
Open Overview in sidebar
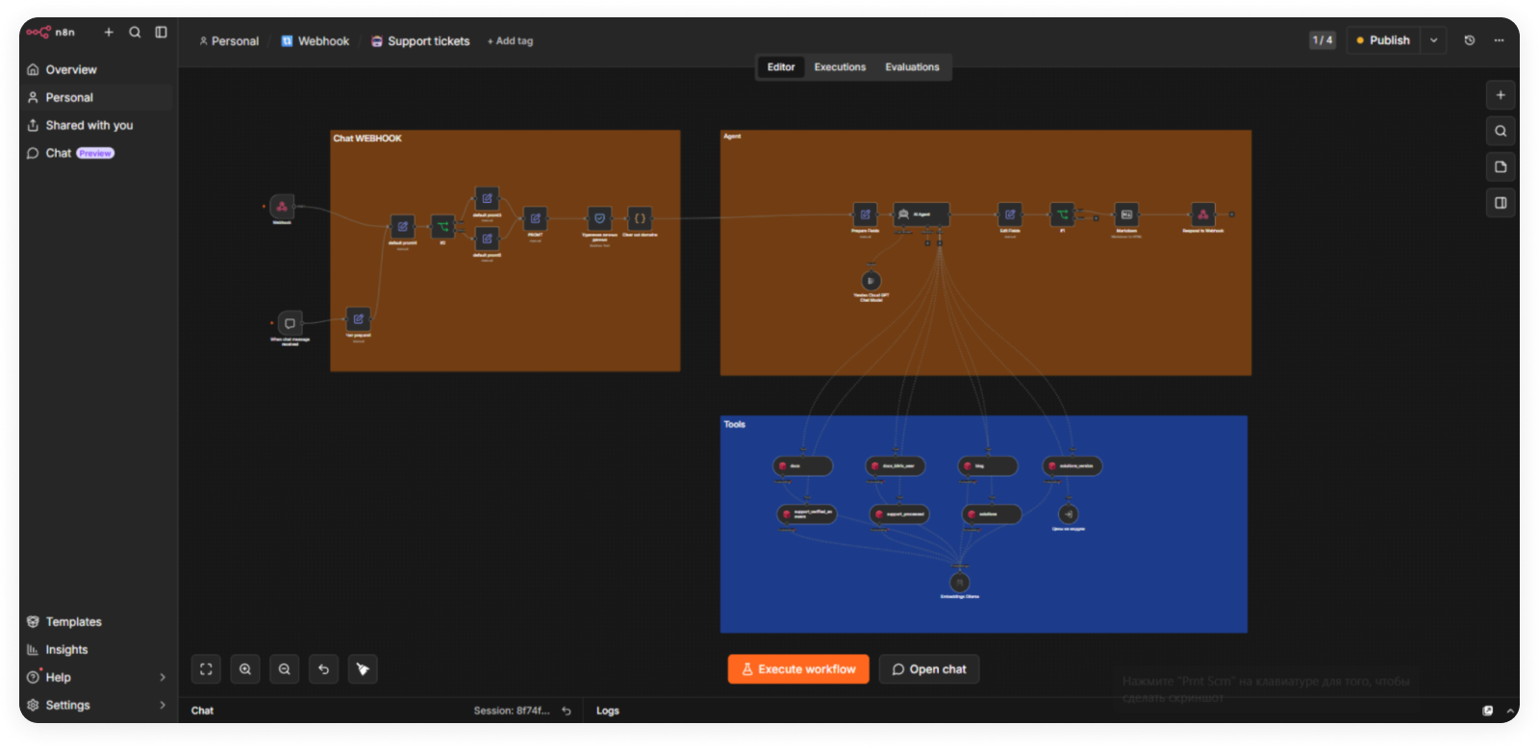pyautogui.click(x=97, y=69)
